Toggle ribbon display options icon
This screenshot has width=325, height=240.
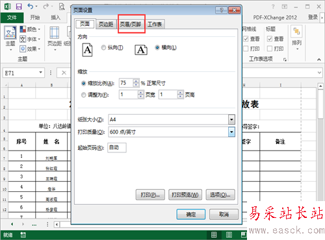285,6
